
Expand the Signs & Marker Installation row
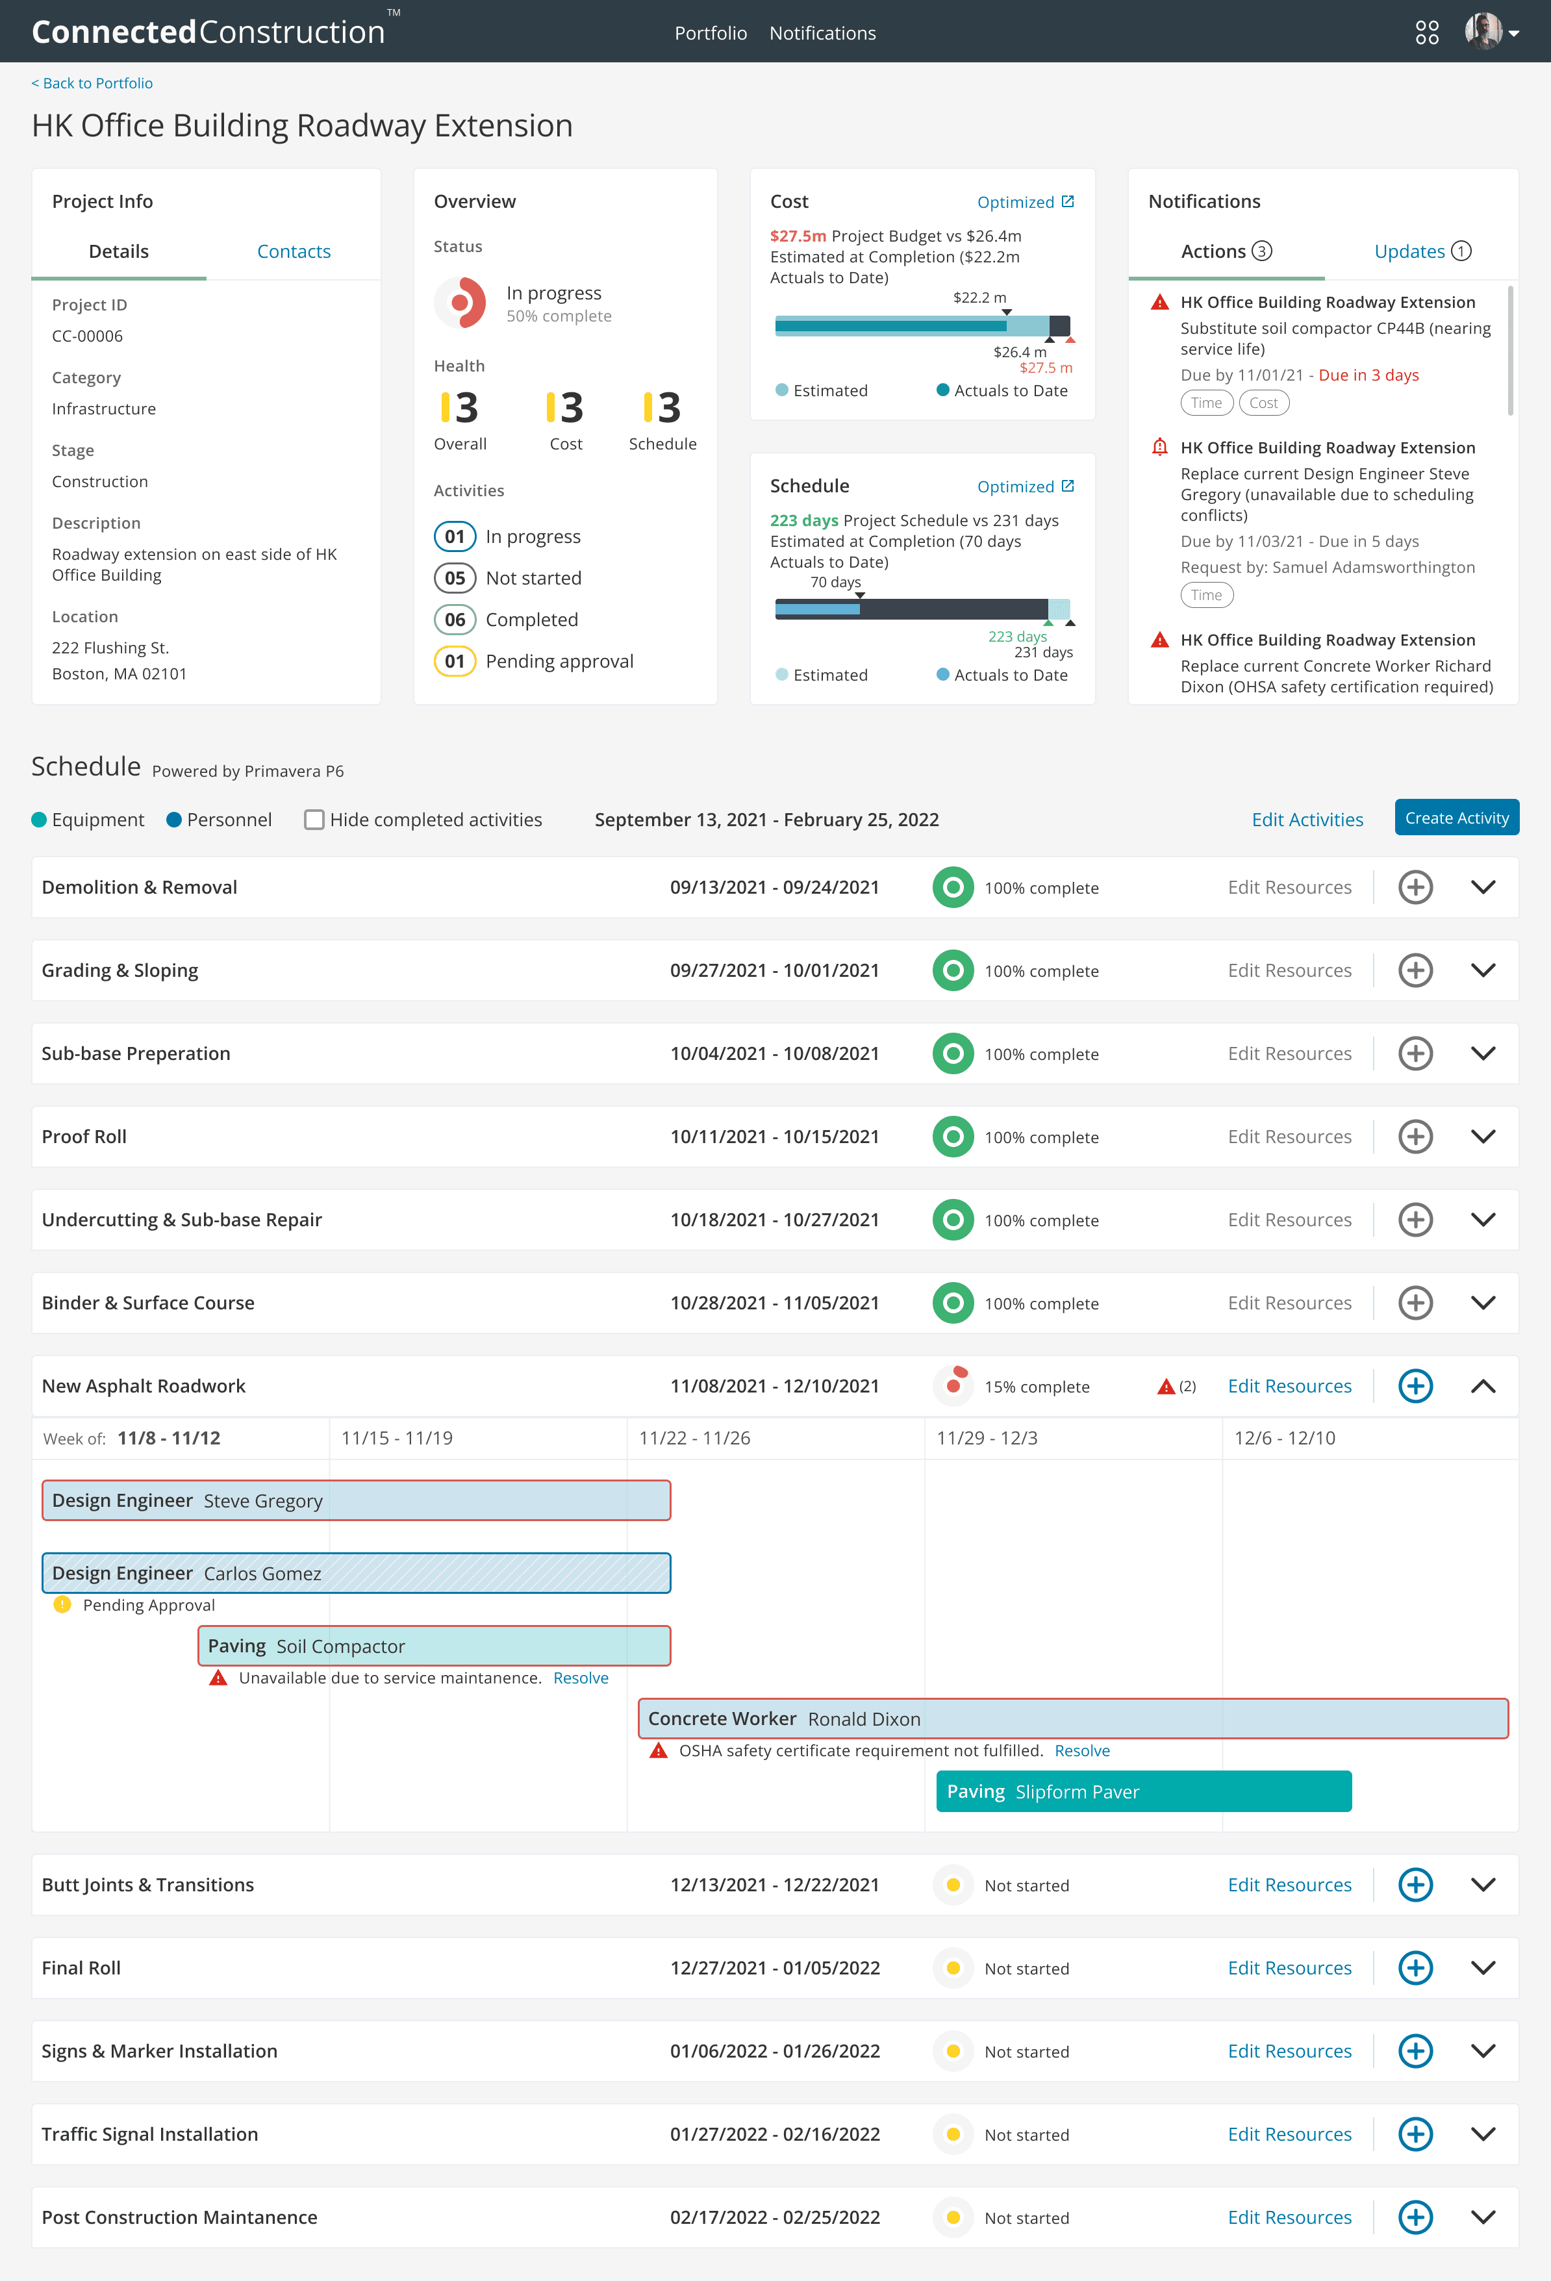click(1483, 2051)
